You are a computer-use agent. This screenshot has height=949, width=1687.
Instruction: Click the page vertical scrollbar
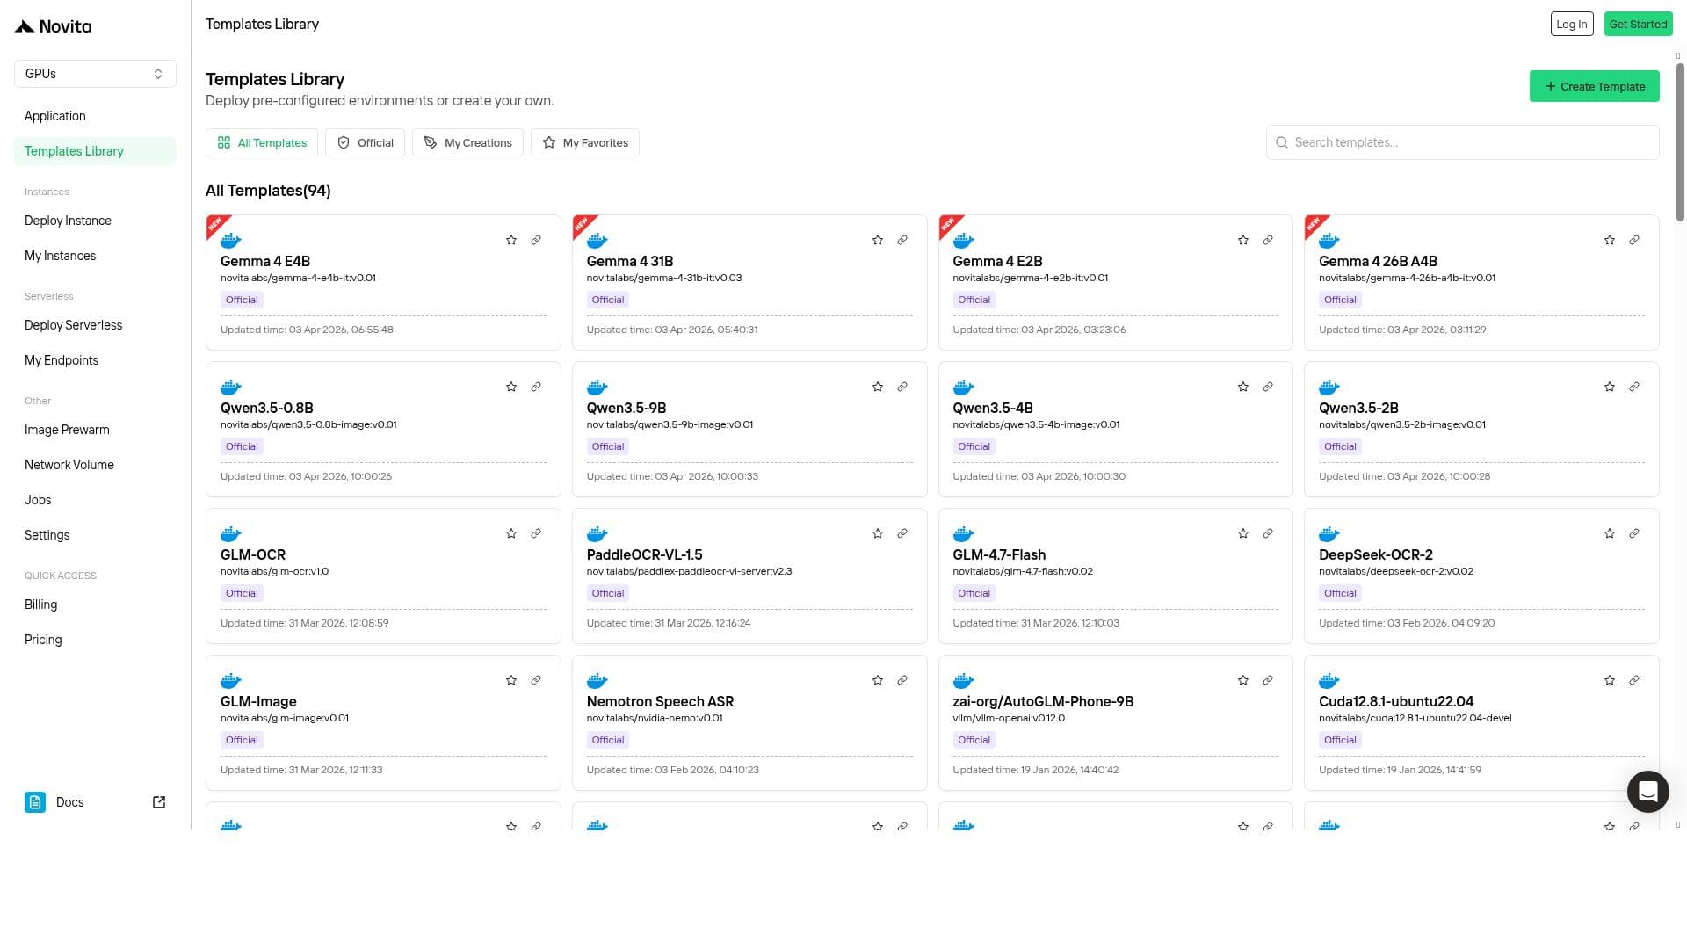click(x=1680, y=141)
